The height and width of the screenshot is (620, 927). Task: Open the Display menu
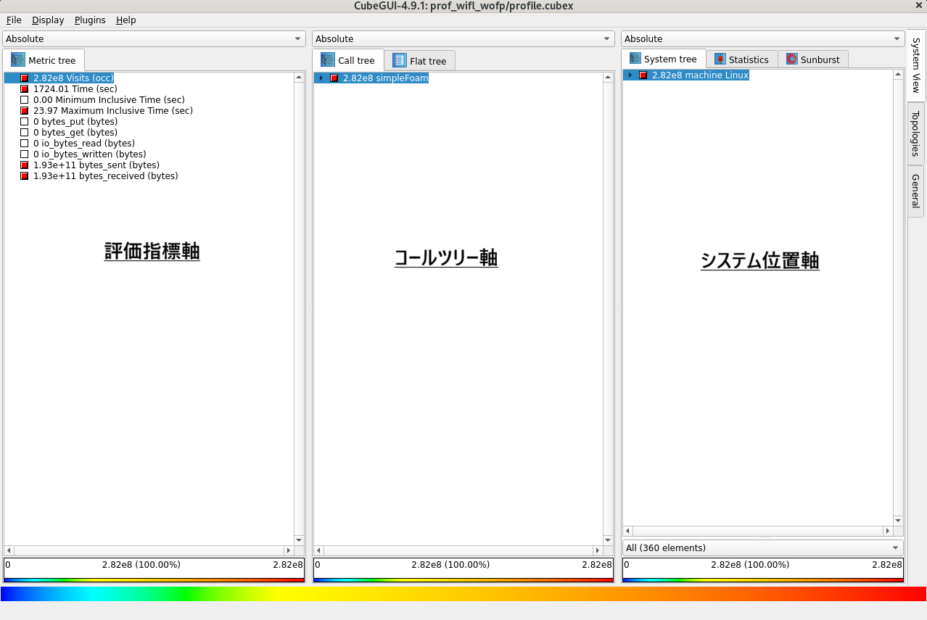pos(48,20)
